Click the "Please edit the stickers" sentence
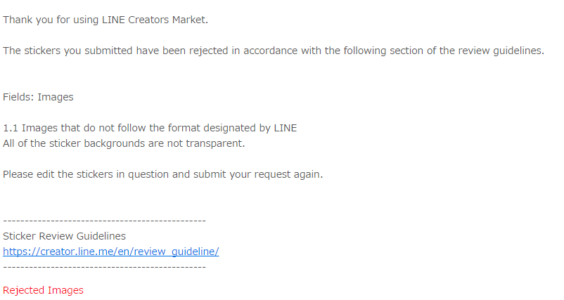Viewport: 564px width, 300px height. pos(63,174)
